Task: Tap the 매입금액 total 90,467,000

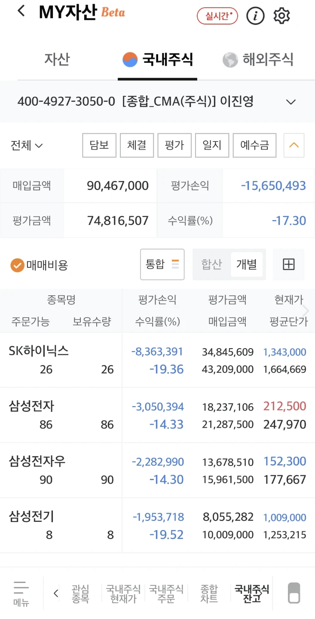Action: [x=118, y=186]
